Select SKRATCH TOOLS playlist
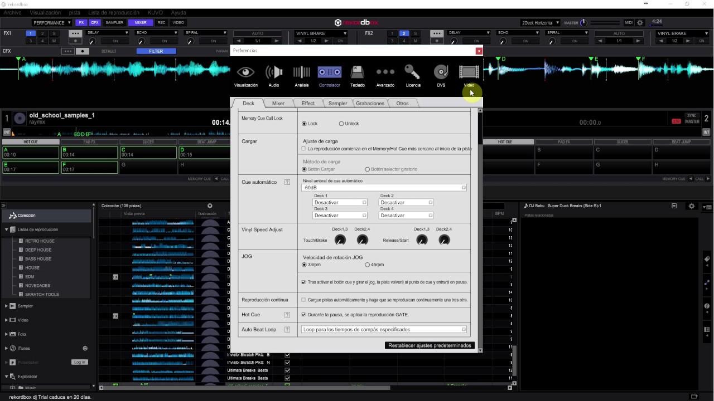The width and height of the screenshot is (714, 401). click(42, 295)
